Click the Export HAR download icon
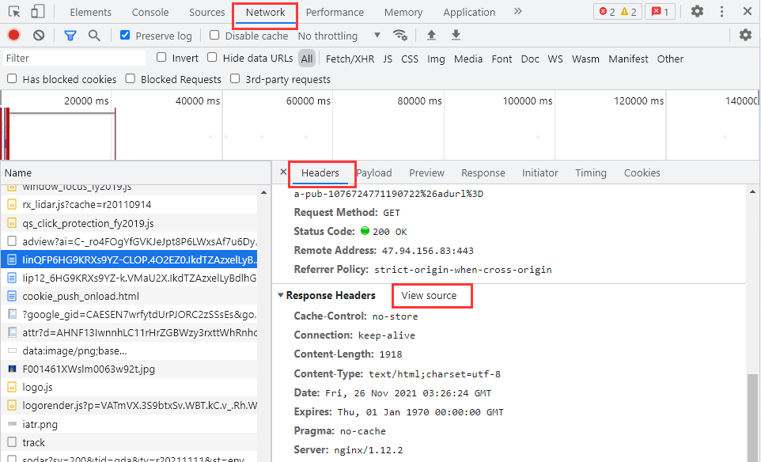 456,36
